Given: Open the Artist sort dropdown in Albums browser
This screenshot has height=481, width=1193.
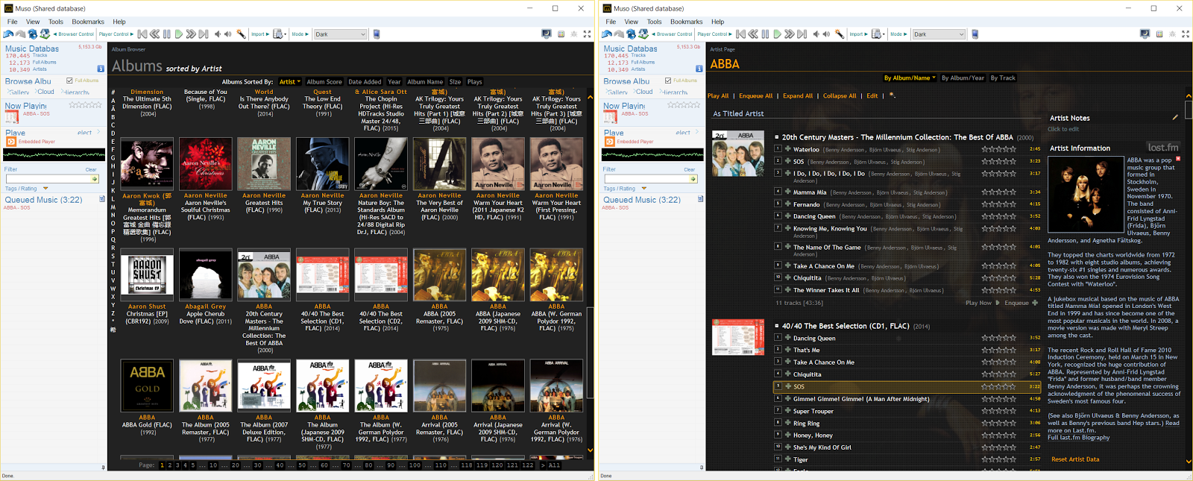Looking at the screenshot, I should tap(289, 82).
